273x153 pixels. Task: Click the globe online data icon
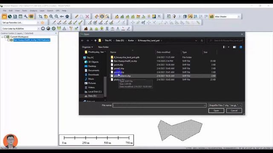(x=10, y=17)
